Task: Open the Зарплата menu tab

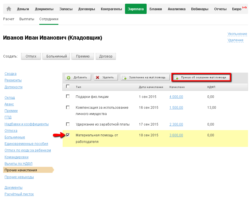Action: [136, 9]
